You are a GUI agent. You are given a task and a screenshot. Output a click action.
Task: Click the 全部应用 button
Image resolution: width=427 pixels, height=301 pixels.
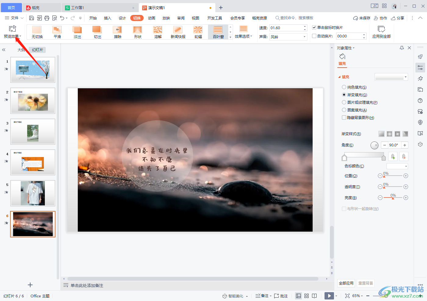(346, 283)
